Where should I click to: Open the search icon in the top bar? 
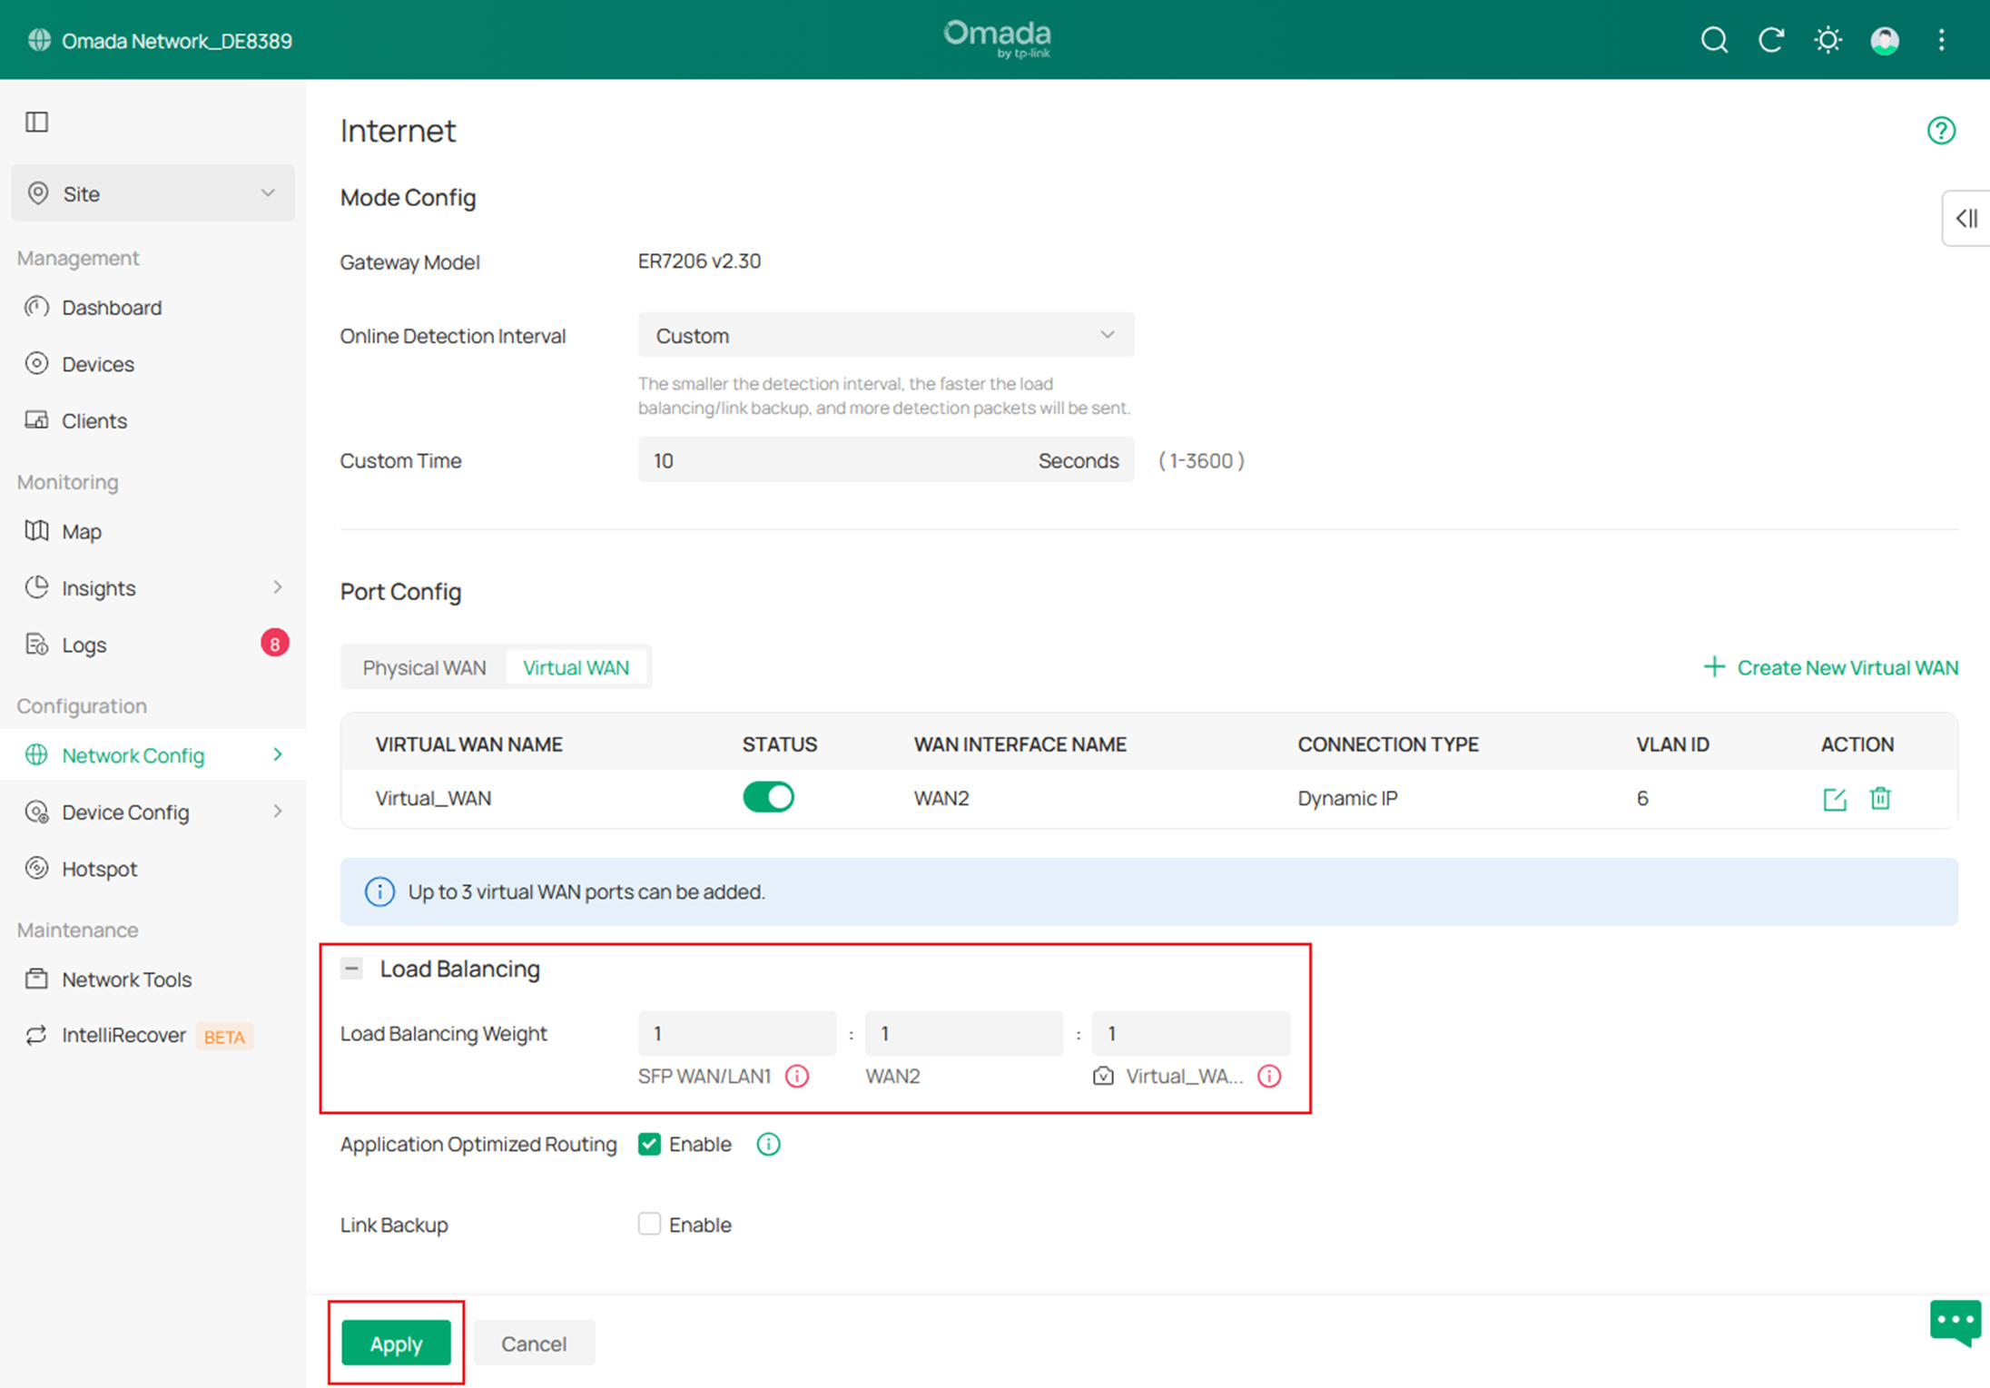[x=1715, y=40]
